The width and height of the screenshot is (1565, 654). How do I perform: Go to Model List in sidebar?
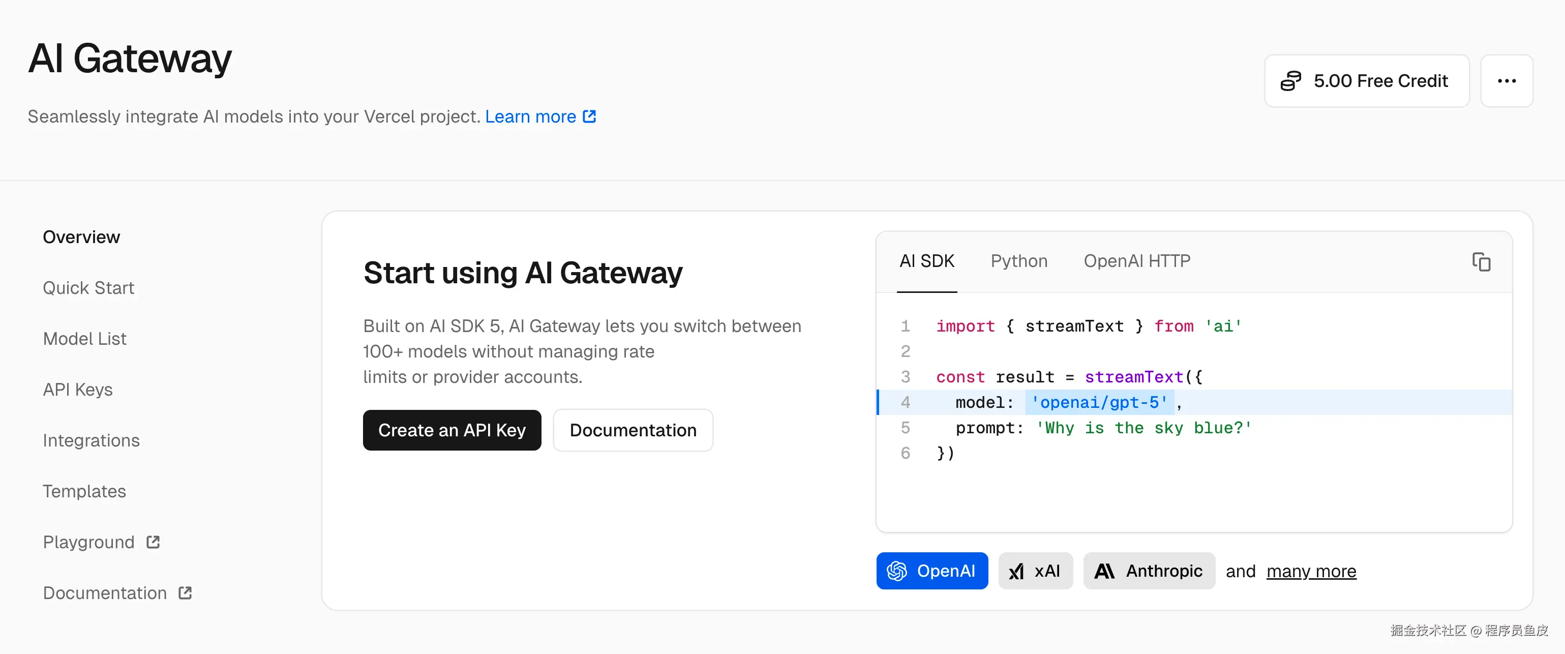click(x=84, y=339)
